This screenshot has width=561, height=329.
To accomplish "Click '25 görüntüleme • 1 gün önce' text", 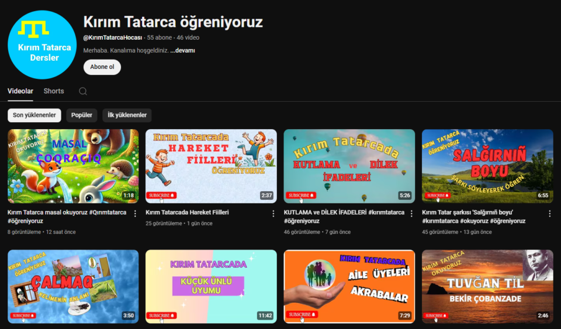I will click(179, 223).
